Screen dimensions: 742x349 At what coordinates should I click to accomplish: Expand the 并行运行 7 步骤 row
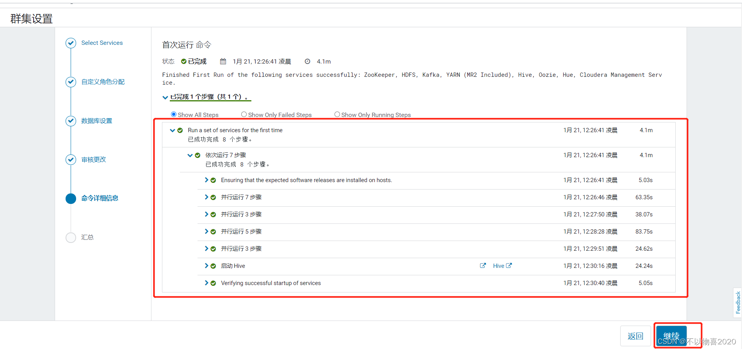tap(206, 197)
